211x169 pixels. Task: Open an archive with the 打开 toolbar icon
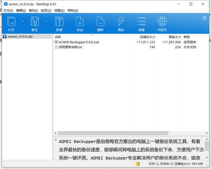11,24
